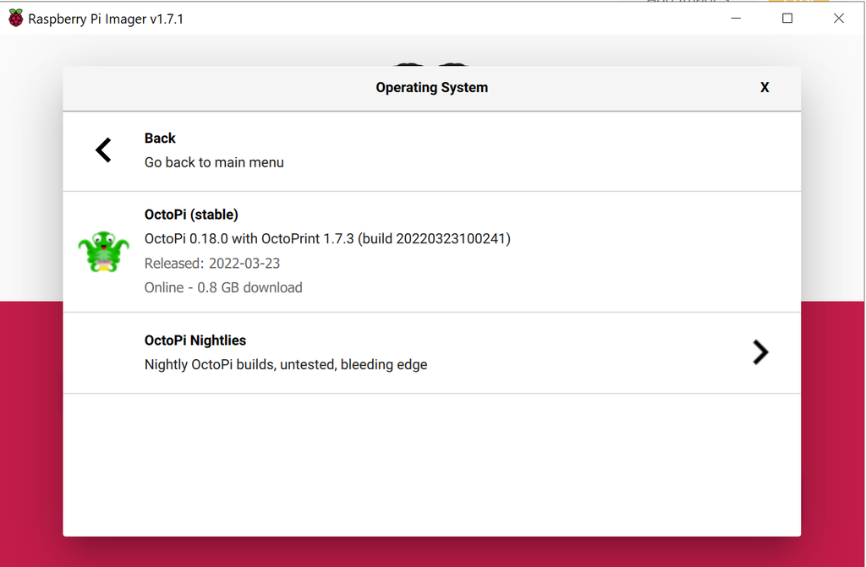Close the Raspberry Pi Imager window
The width and height of the screenshot is (866, 567).
838,19
